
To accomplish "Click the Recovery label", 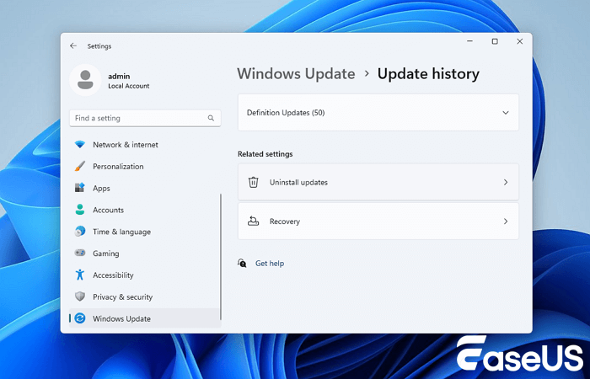I will [285, 222].
